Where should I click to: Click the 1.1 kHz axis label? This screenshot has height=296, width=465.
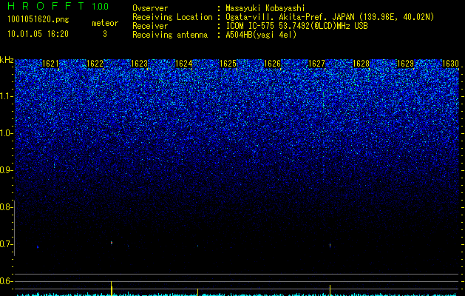[7, 96]
